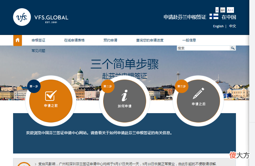Click the 第二步 badge

tap(108, 86)
